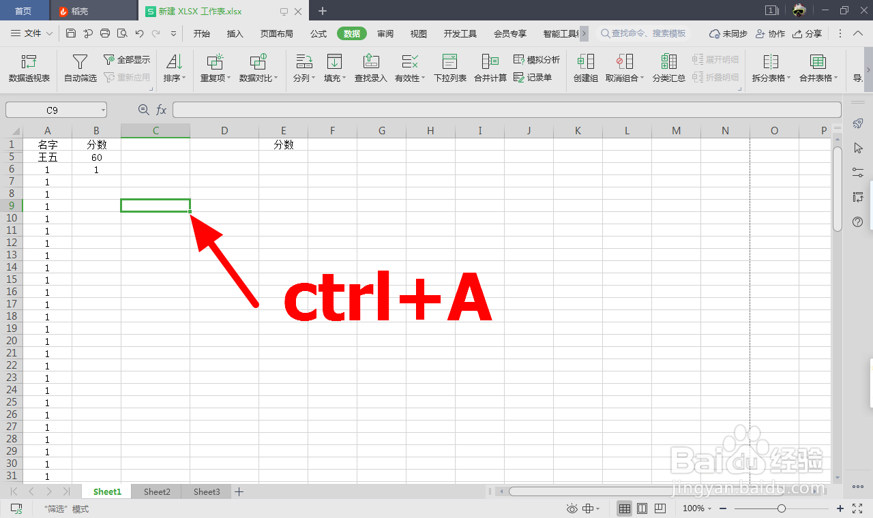The width and height of the screenshot is (873, 518).
Task: Click the 创建组 (Create Group) icon
Action: [585, 68]
